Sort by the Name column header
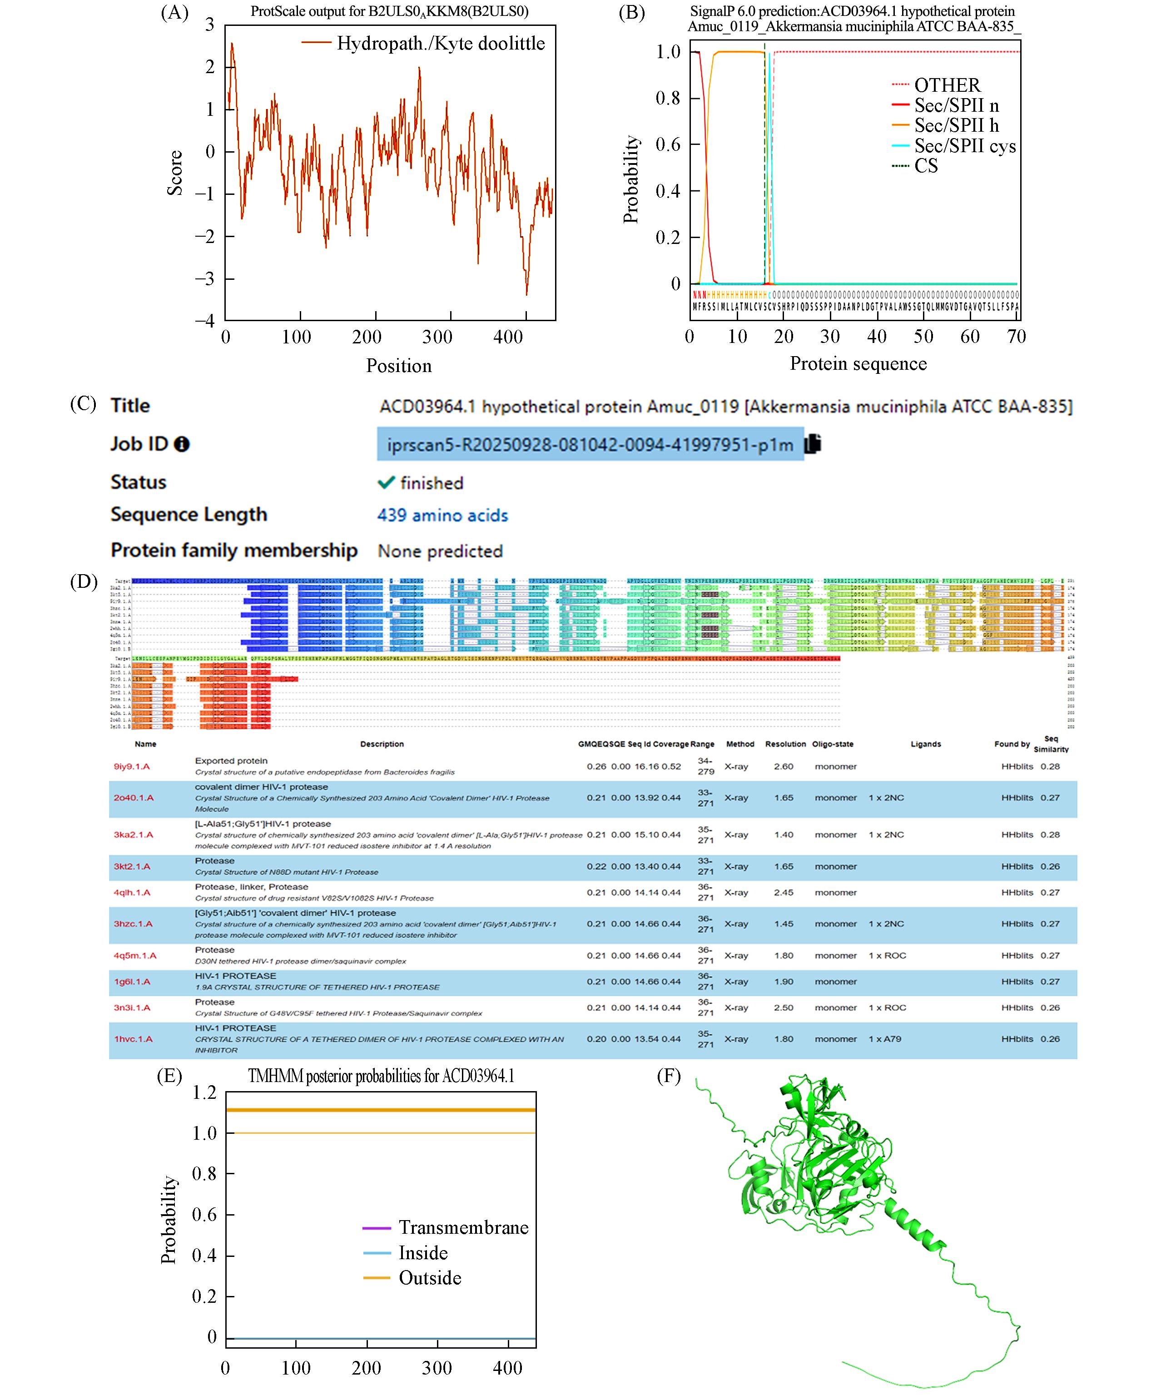 pos(145,744)
